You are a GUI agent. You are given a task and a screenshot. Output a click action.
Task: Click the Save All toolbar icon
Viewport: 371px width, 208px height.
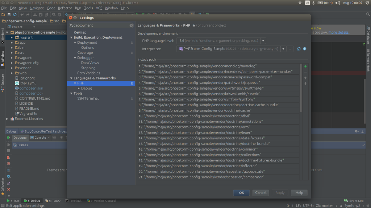(x=9, y=14)
